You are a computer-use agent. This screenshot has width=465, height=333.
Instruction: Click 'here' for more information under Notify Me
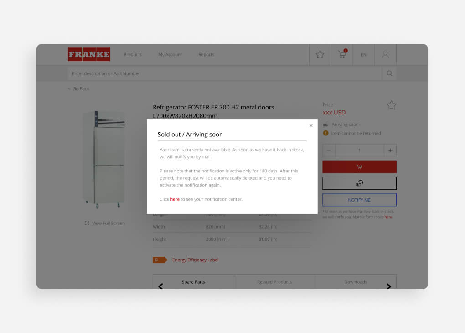pos(388,217)
